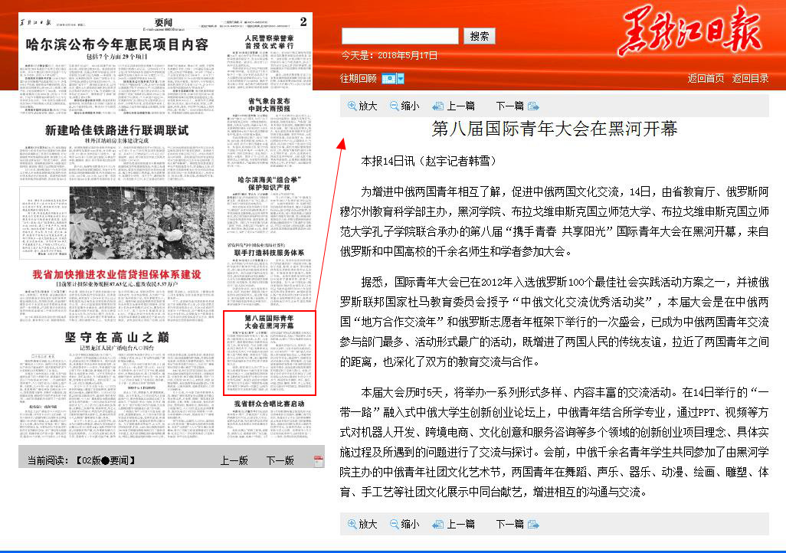786x553 pixels.
Task: Go to 返回首页 home link
Action: click(x=705, y=78)
